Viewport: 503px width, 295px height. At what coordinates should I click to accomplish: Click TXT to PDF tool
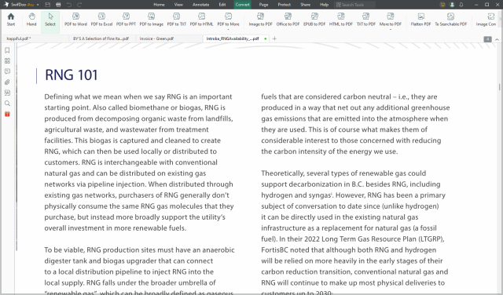pyautogui.click(x=366, y=20)
